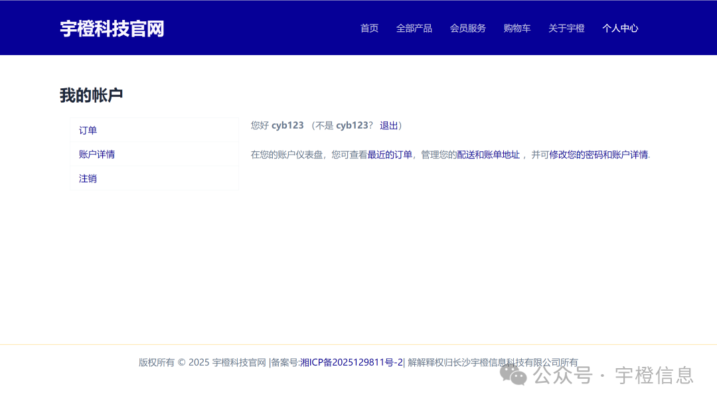Open 账户详情 link in dashboard text
The image size is (717, 404).
pyautogui.click(x=629, y=155)
